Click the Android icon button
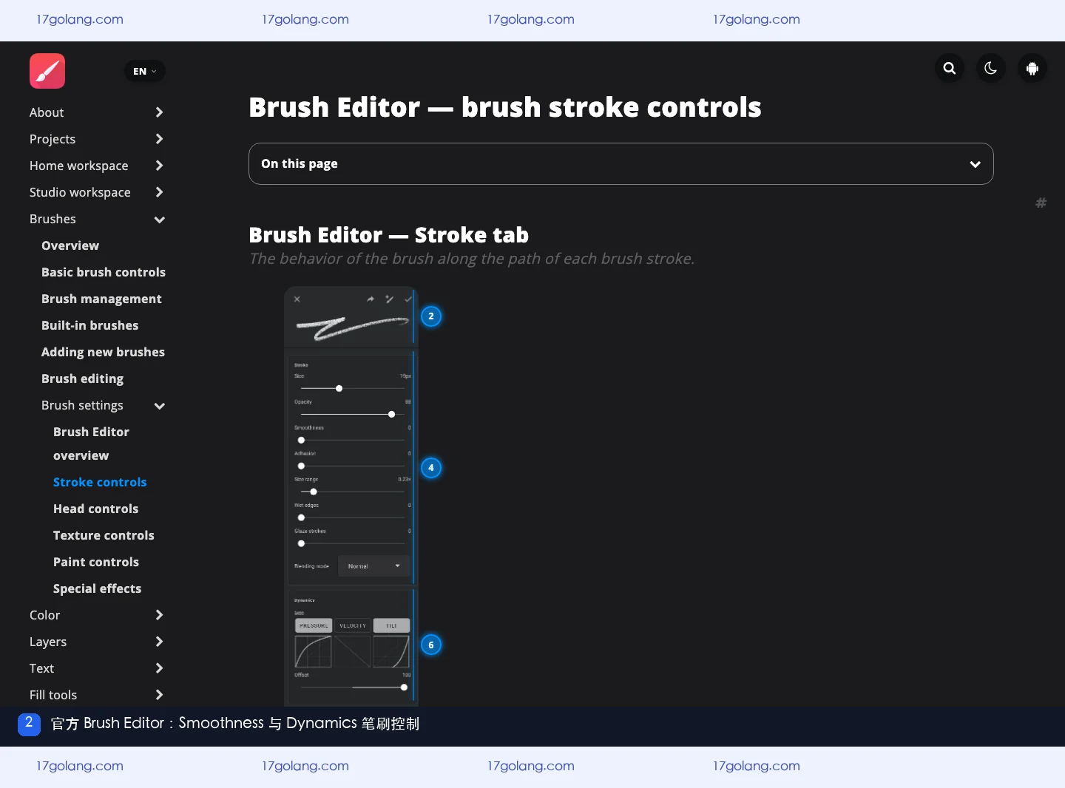This screenshot has height=788, width=1065. pyautogui.click(x=1032, y=69)
